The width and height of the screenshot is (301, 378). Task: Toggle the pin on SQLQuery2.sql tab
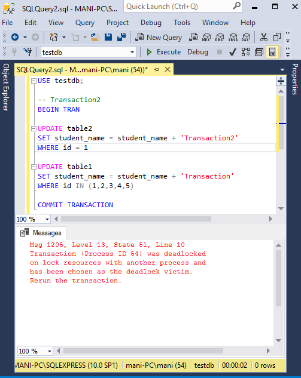pos(157,70)
